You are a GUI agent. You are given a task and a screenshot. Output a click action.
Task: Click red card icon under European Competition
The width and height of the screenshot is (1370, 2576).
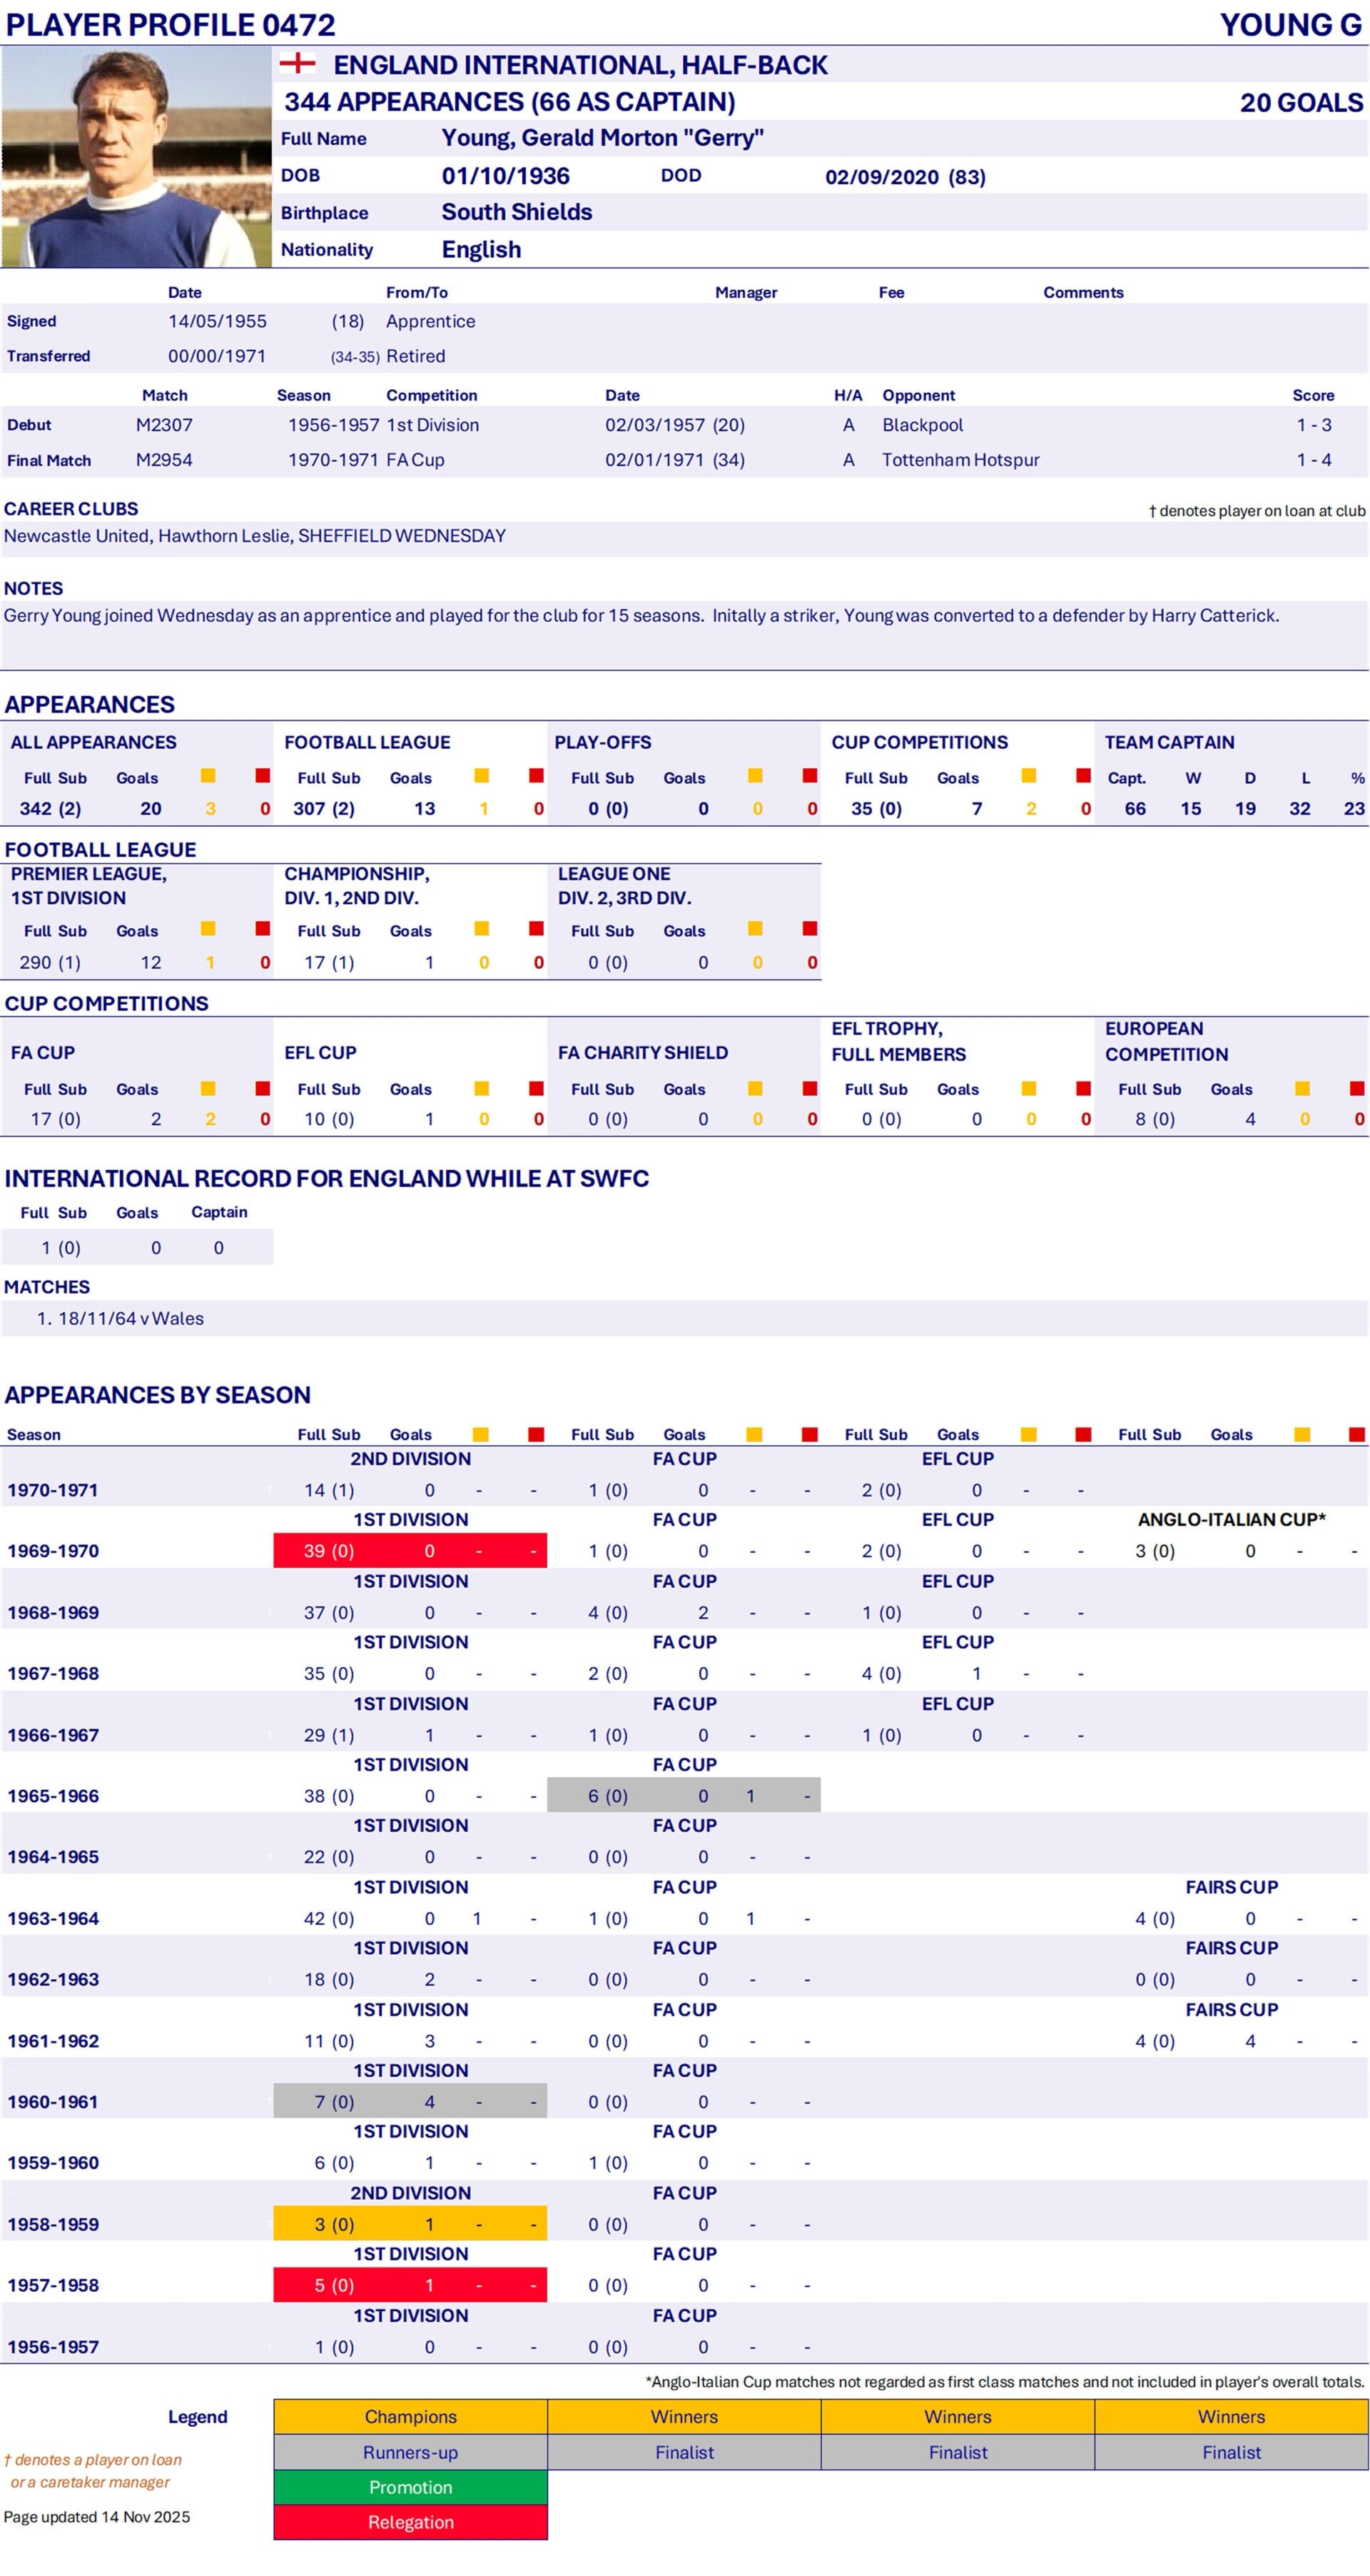(x=1356, y=1088)
